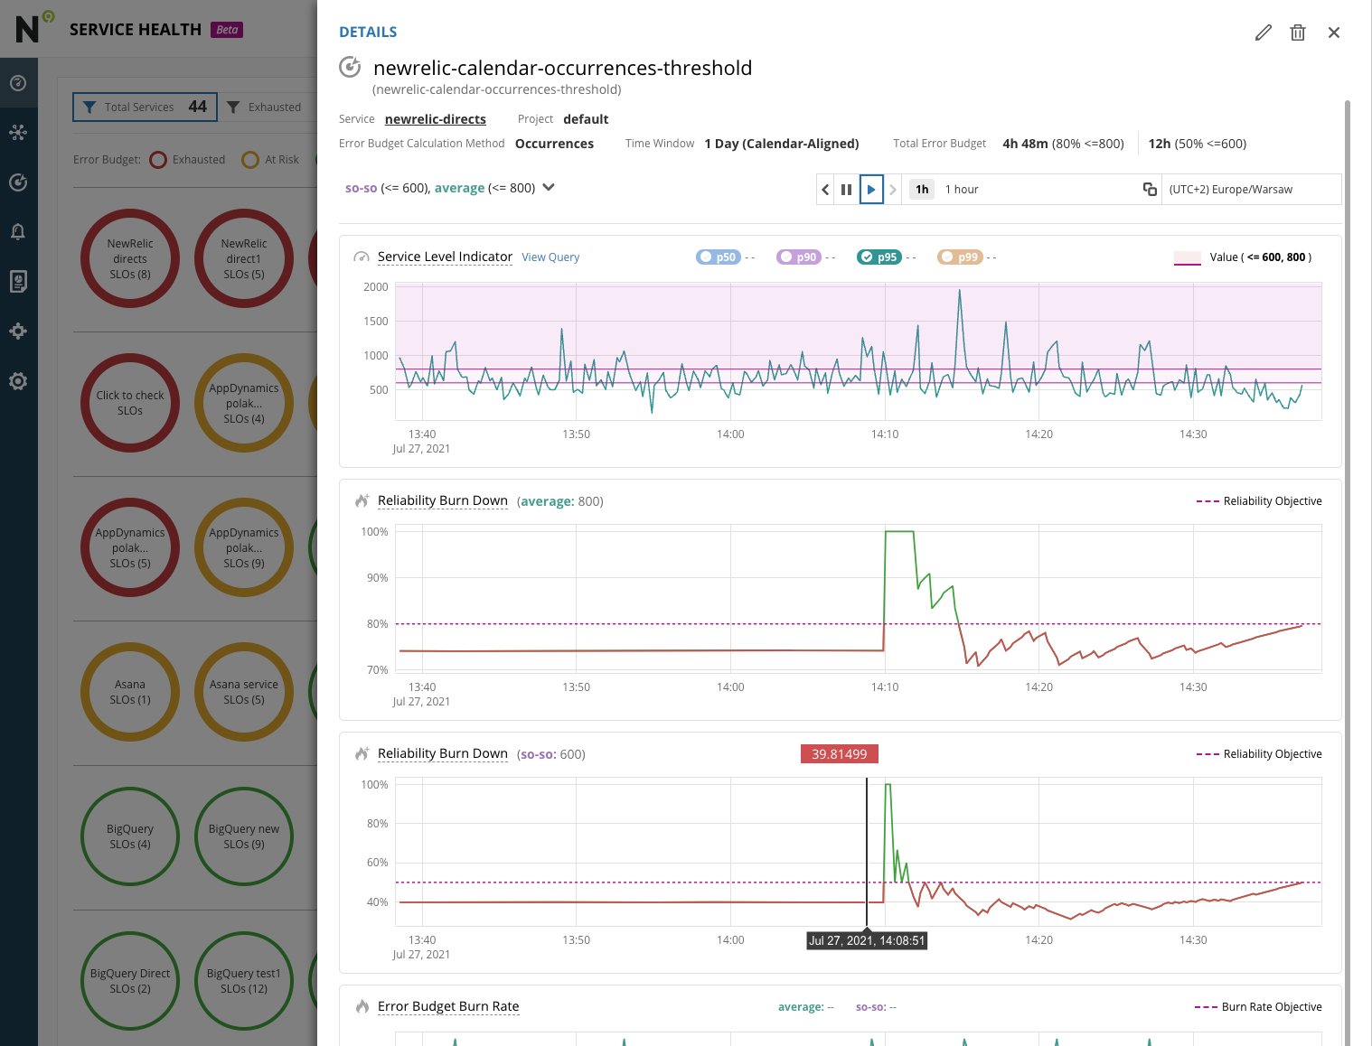This screenshot has width=1372, height=1046.
Task: Disable the p95 percentile series
Action: coord(879,257)
